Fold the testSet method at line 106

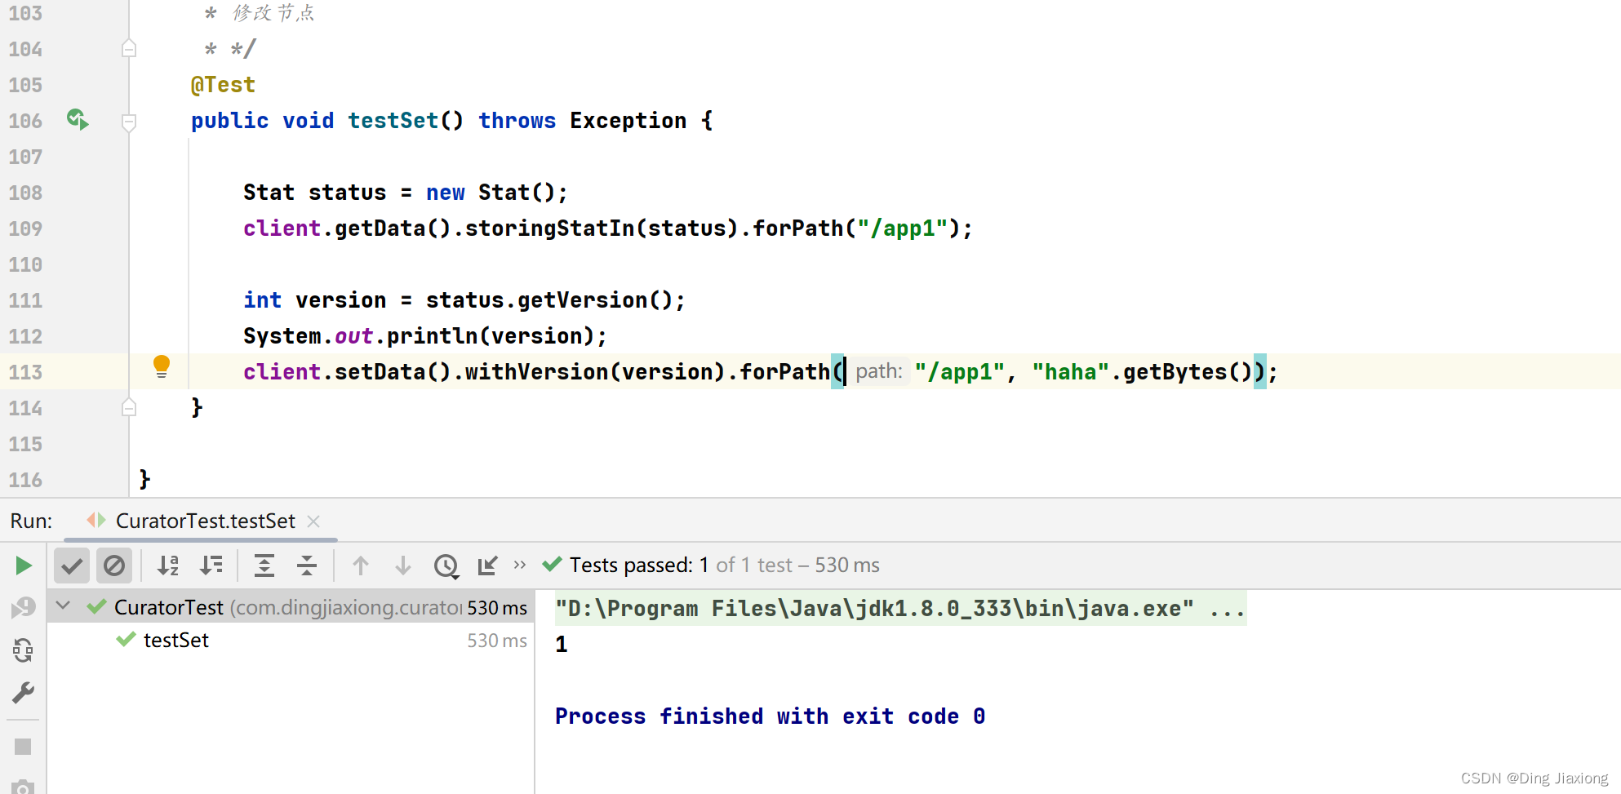tap(129, 122)
